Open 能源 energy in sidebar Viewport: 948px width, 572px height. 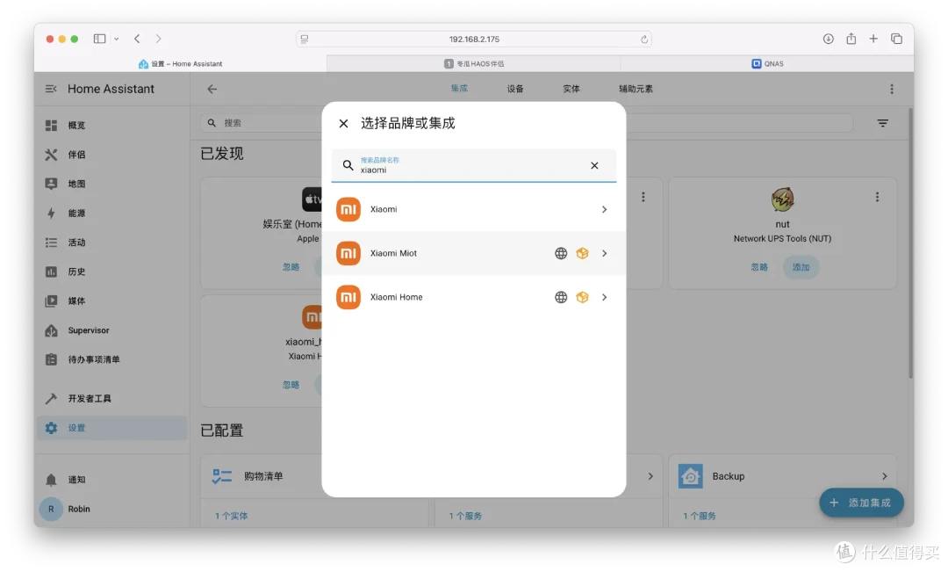[x=111, y=213]
